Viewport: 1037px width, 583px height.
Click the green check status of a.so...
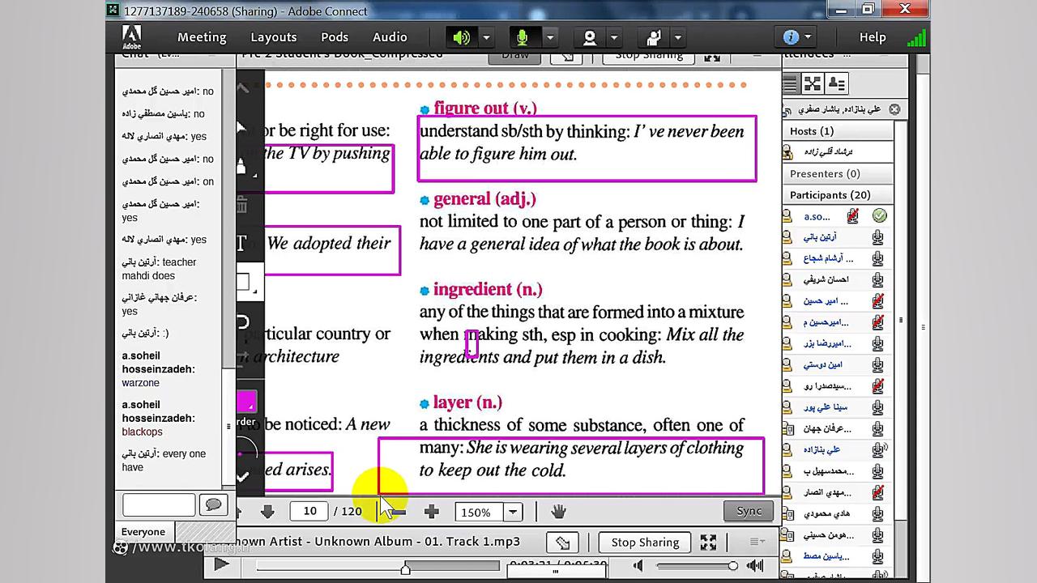(880, 216)
